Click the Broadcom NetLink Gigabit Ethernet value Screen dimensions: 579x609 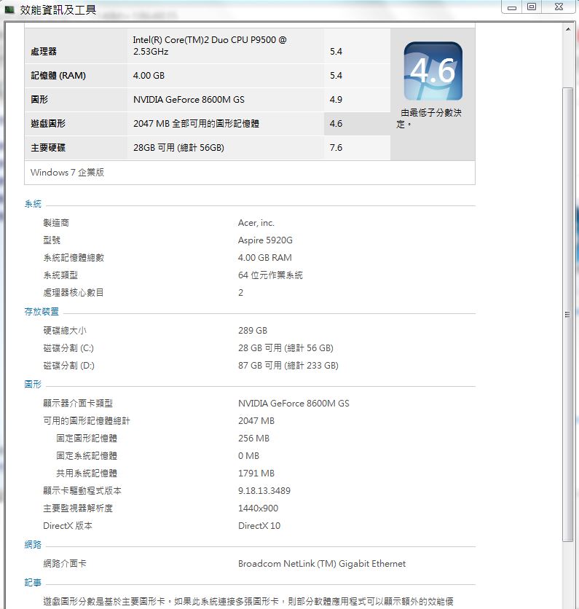(322, 564)
